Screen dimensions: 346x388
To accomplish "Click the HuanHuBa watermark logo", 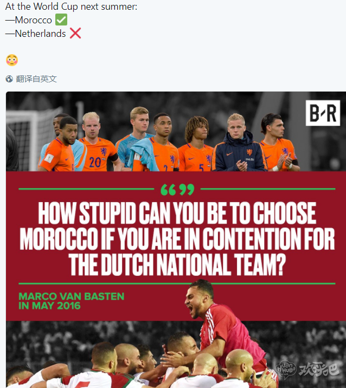I will point(286,370).
